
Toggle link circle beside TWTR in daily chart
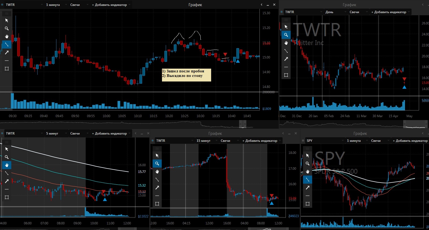(x=282, y=12)
